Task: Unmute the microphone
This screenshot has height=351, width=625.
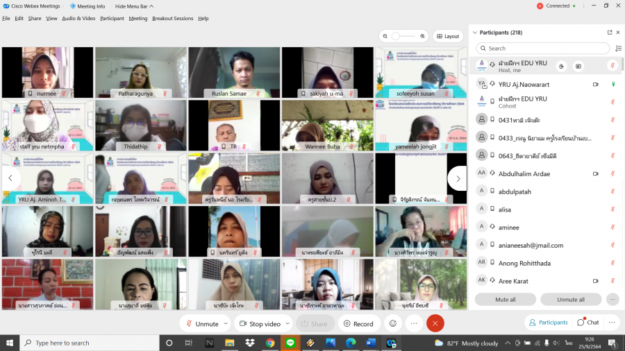Action: [201, 323]
